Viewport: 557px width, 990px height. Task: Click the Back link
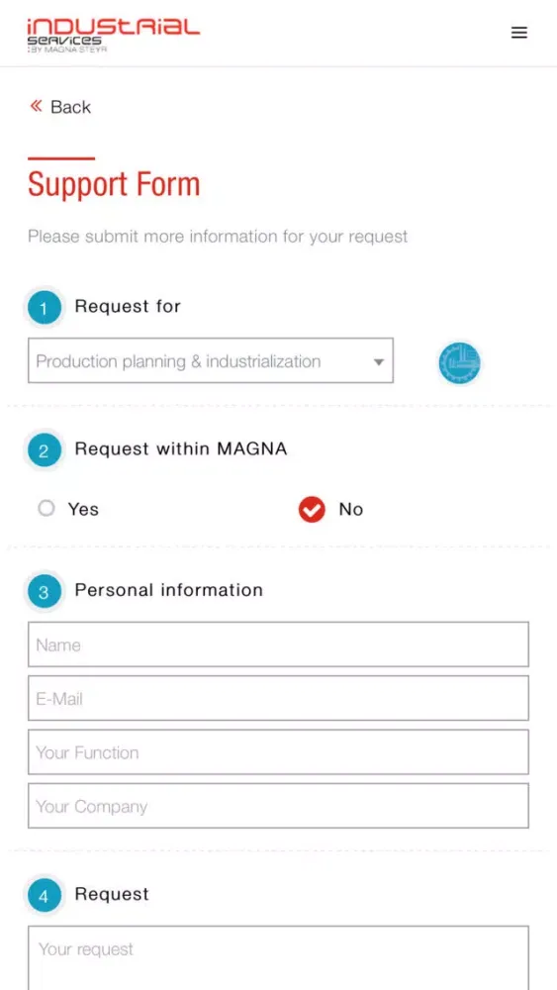[x=70, y=107]
